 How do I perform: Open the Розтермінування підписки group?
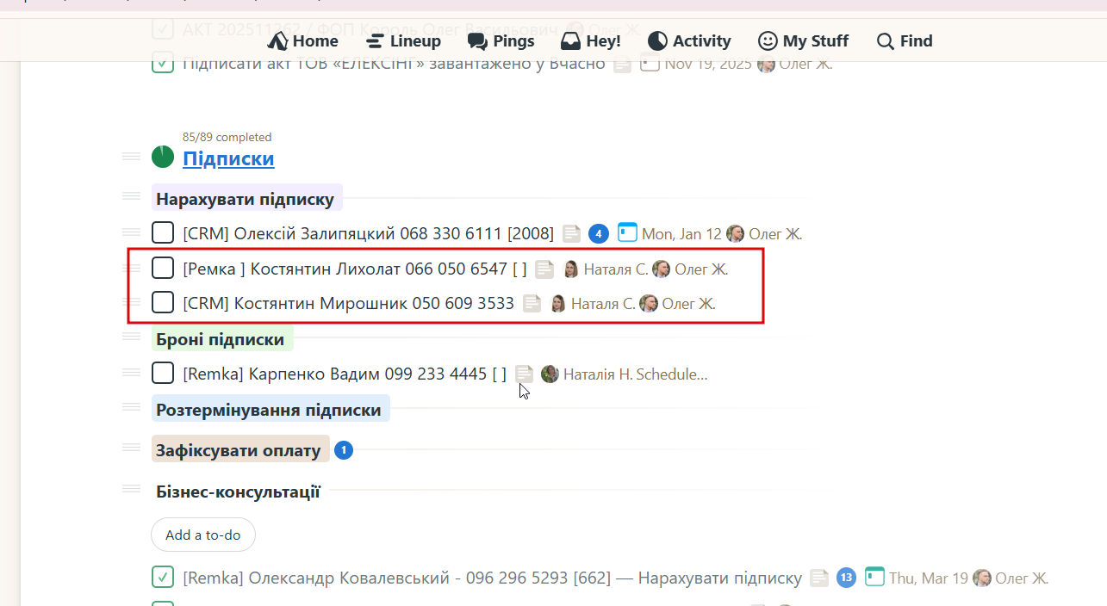tap(269, 410)
